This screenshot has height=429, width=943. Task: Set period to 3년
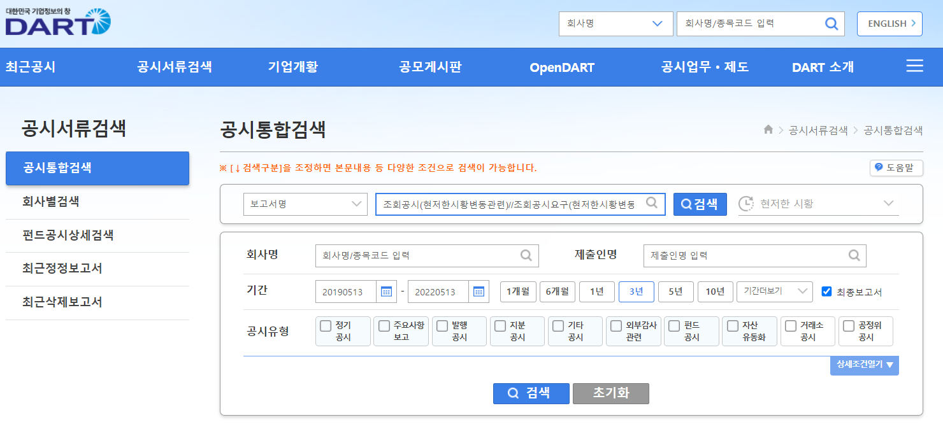tap(637, 292)
